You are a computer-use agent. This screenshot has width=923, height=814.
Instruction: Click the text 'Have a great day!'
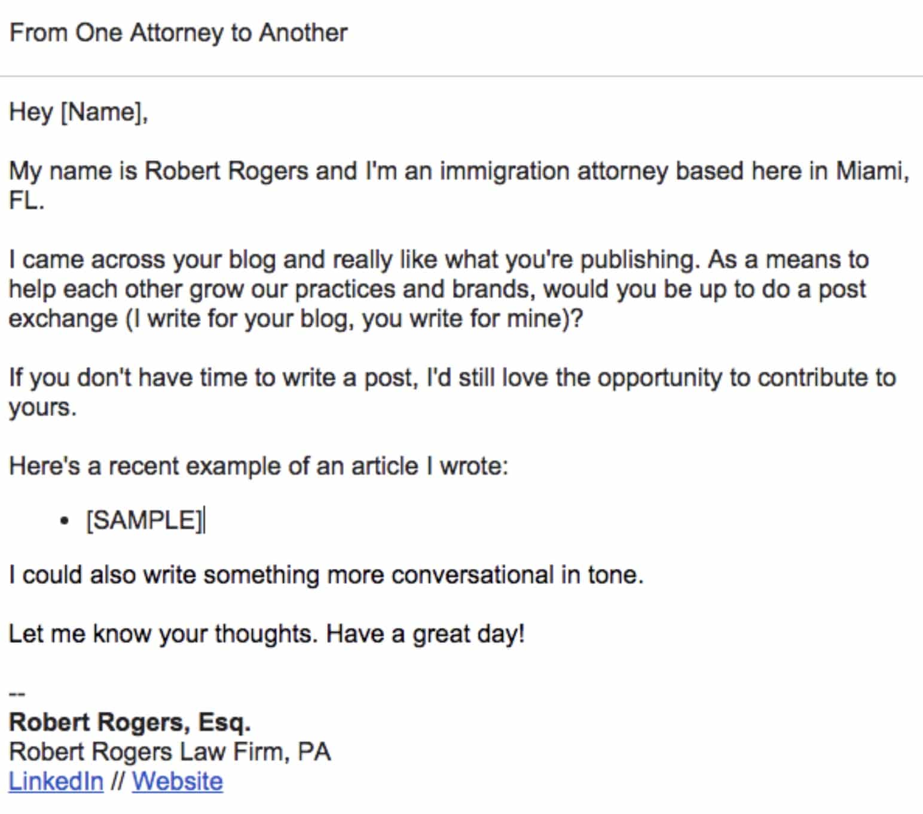click(426, 634)
